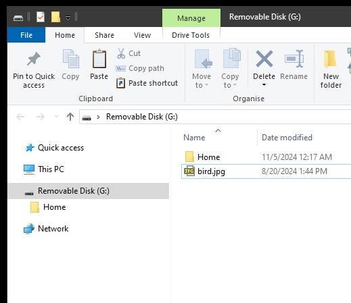Expand the Customize Quick Access Toolbar dropdown
Image resolution: width=351 pixels, height=303 pixels.
tap(68, 18)
